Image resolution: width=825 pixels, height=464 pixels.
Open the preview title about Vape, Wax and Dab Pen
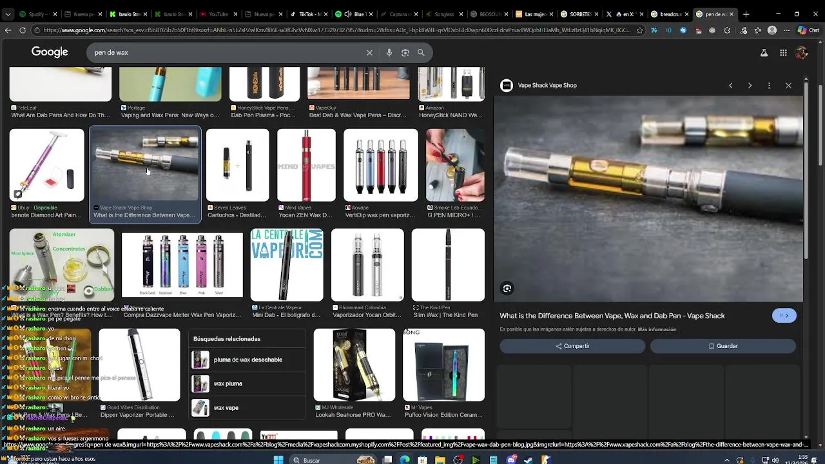[x=612, y=316]
